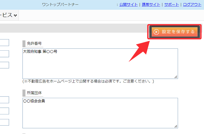Select the left input box beside ○○協会会員 text
Viewport: 204px width, 134px height.
(4, 100)
